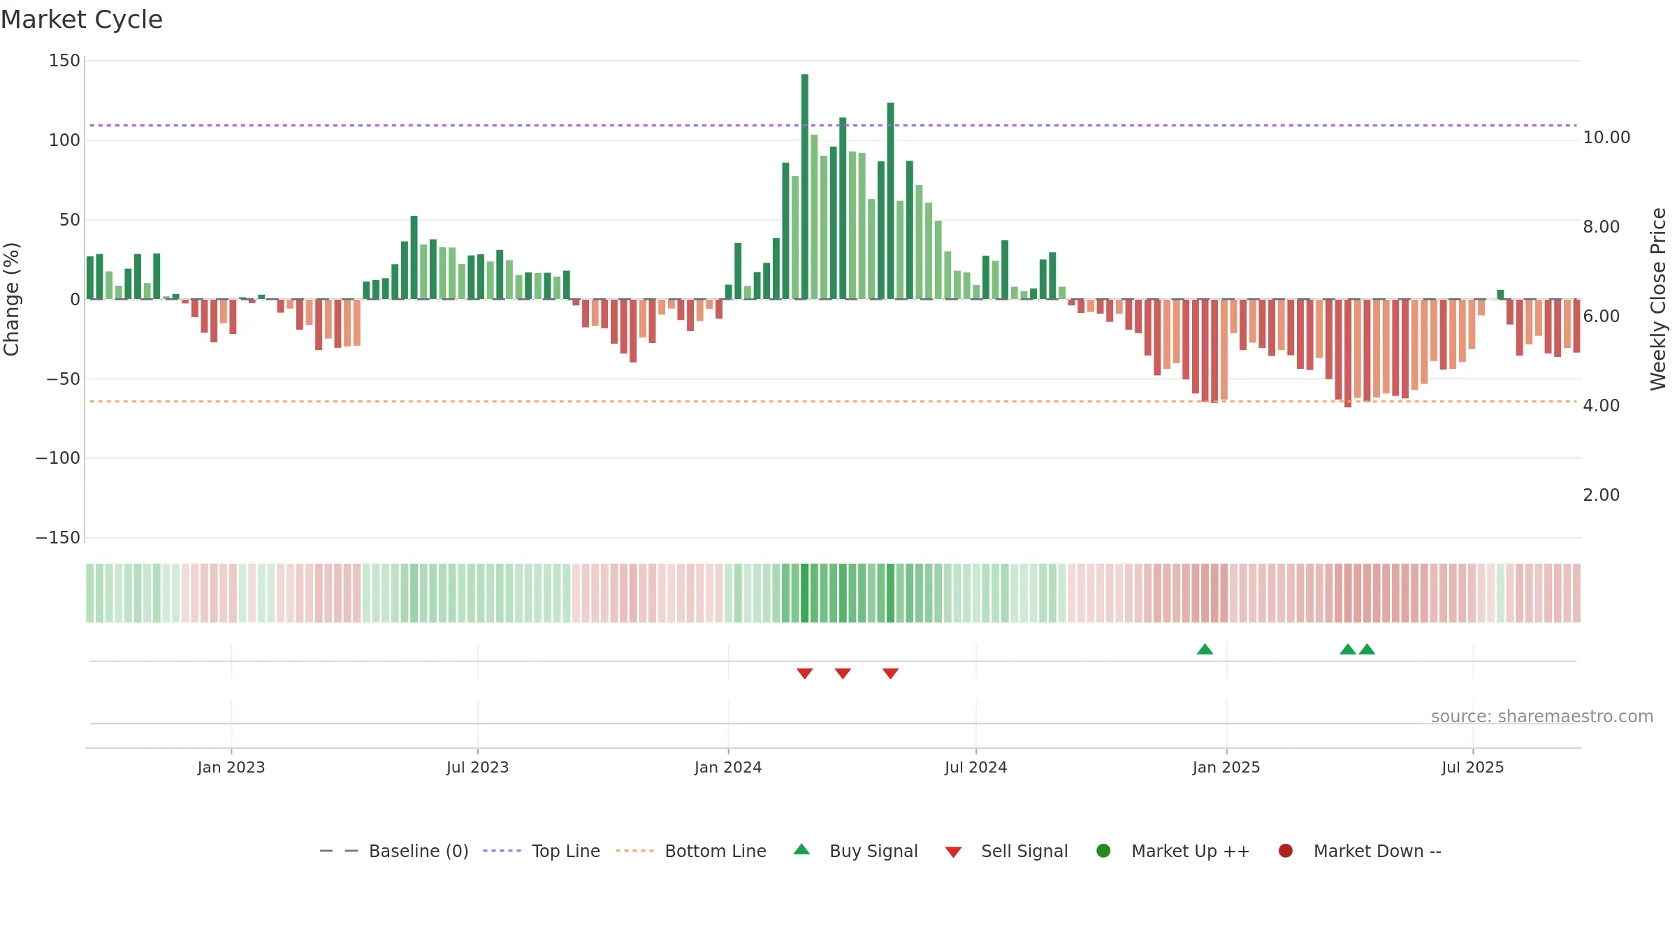Image resolution: width=1677 pixels, height=943 pixels.
Task: Click the Change (%) axis title
Action: coord(12,299)
